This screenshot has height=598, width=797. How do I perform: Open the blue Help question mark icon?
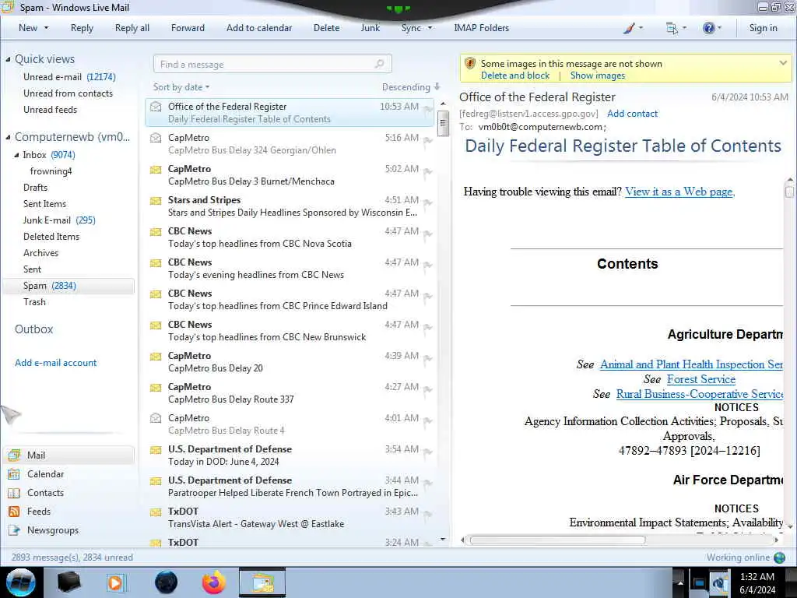point(708,28)
